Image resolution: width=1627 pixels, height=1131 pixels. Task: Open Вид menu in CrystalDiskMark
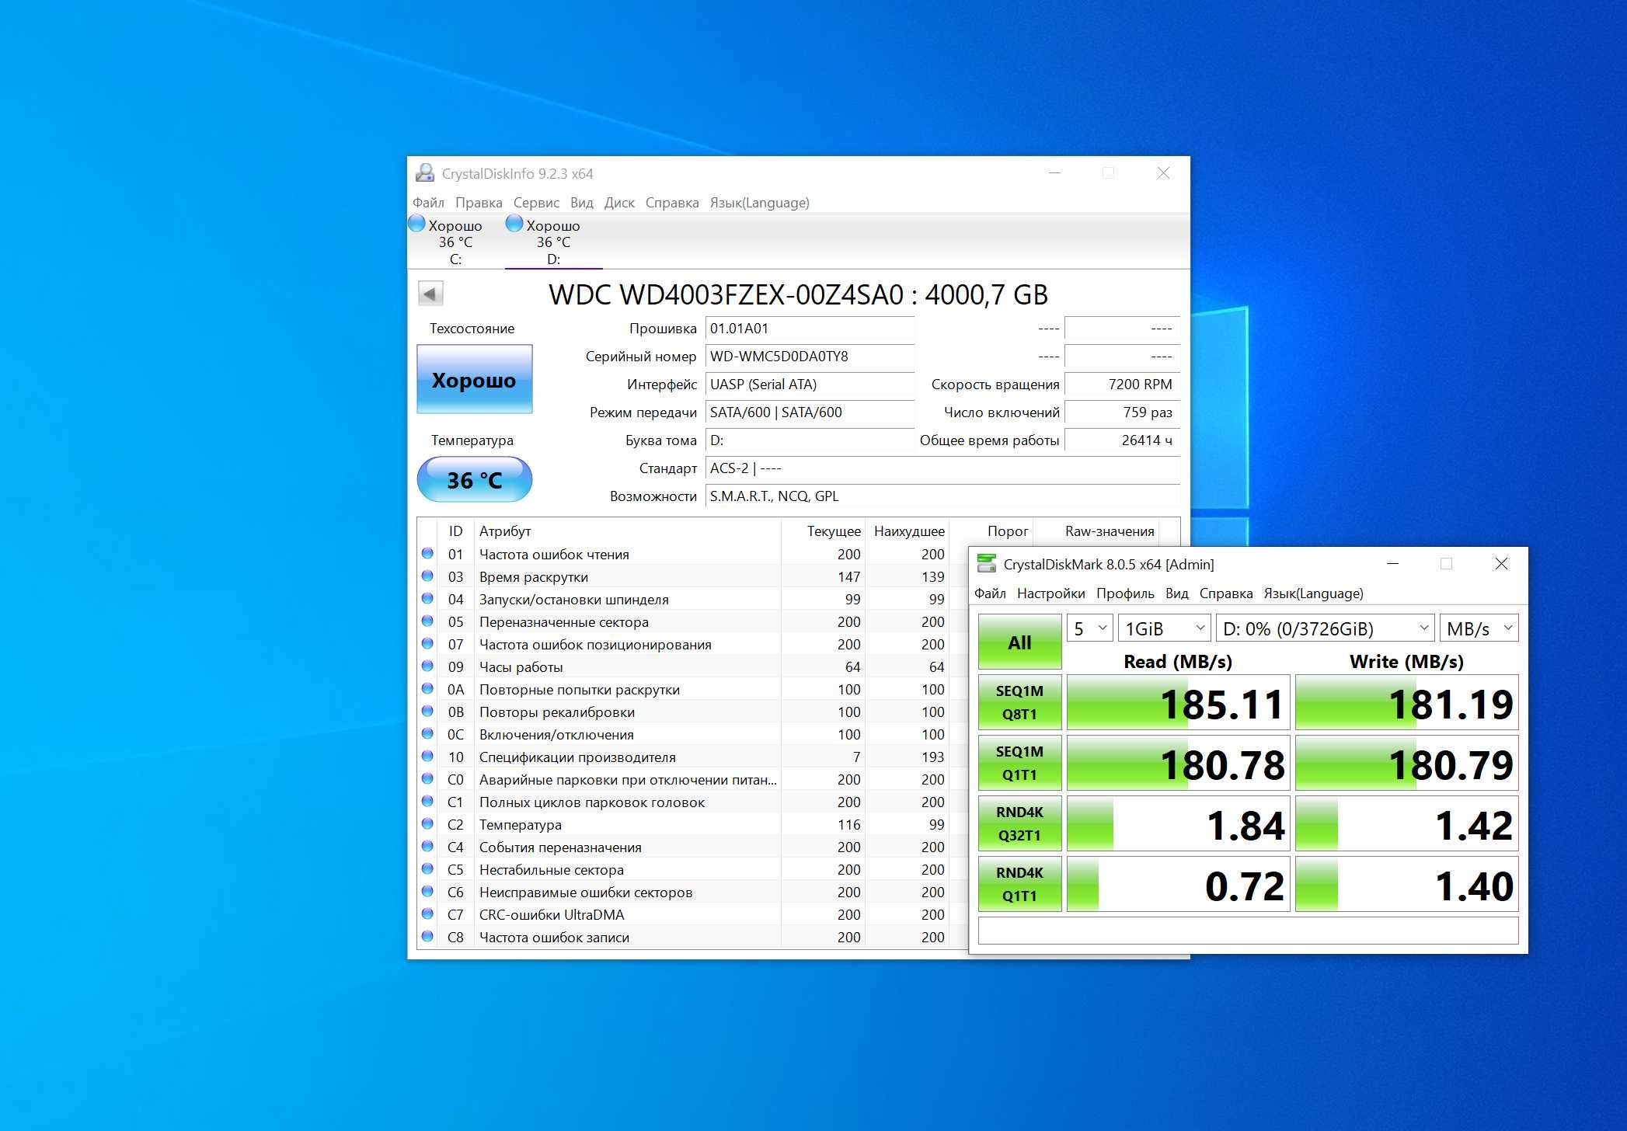[1177, 593]
